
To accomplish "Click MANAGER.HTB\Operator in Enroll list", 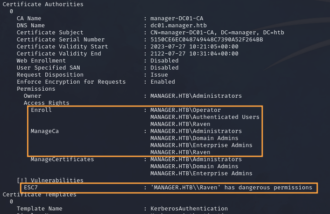I will (185, 110).
